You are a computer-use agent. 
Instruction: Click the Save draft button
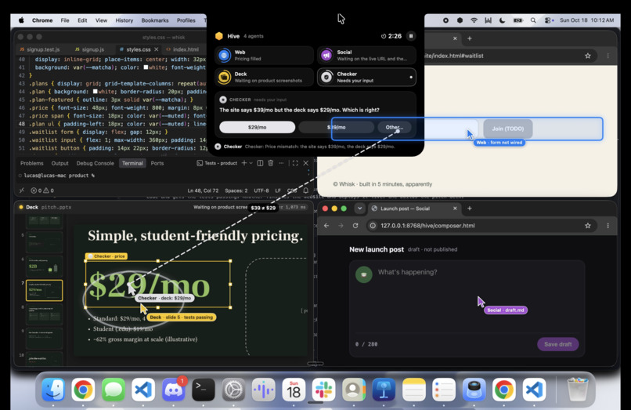click(x=557, y=344)
